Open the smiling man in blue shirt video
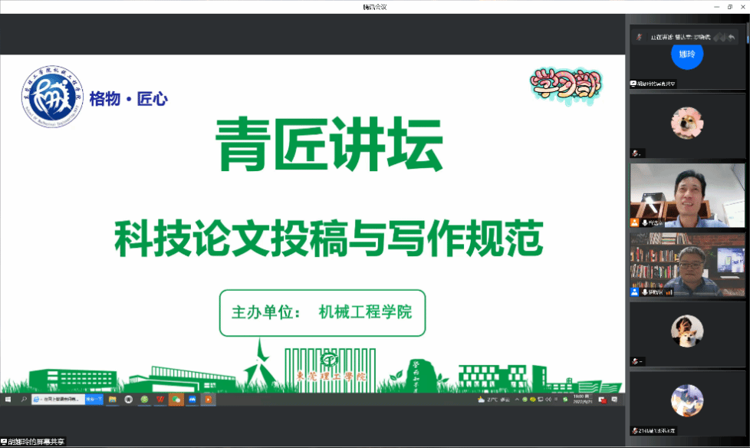Viewport: 750px width, 448px height. pyautogui.click(x=687, y=195)
